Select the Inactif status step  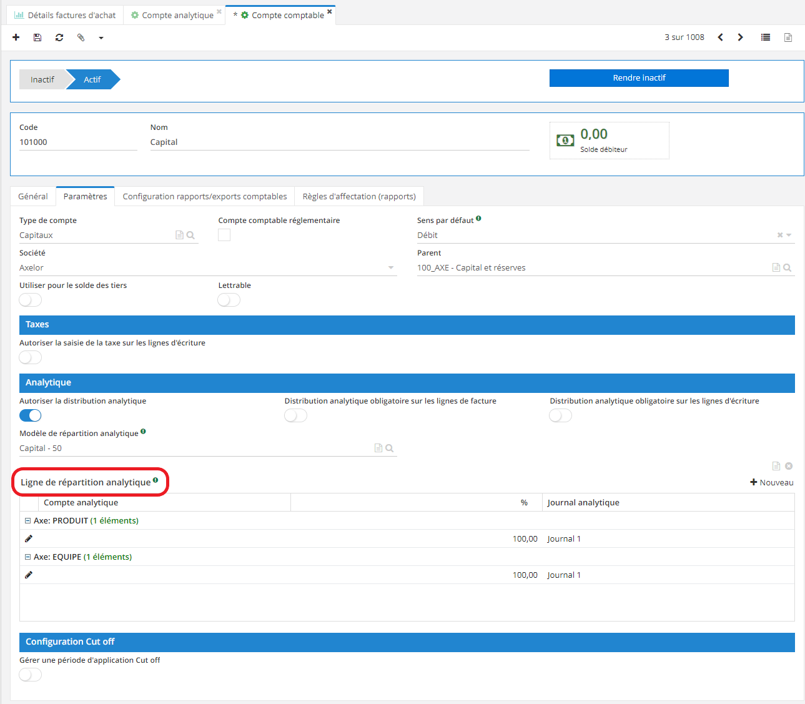[x=42, y=79]
